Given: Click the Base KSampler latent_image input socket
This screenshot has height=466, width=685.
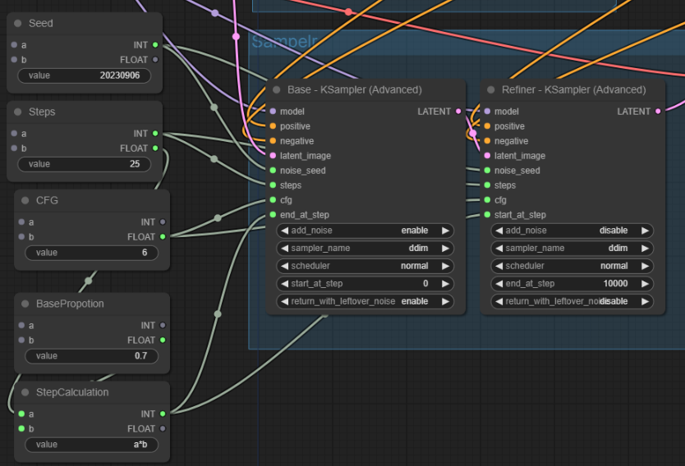Looking at the screenshot, I should point(273,156).
